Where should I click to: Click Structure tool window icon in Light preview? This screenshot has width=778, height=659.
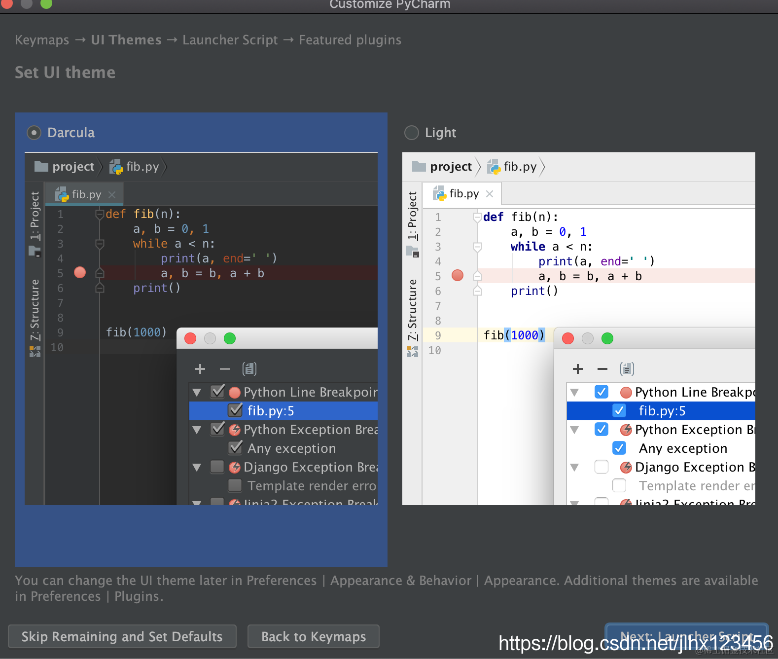coord(412,352)
